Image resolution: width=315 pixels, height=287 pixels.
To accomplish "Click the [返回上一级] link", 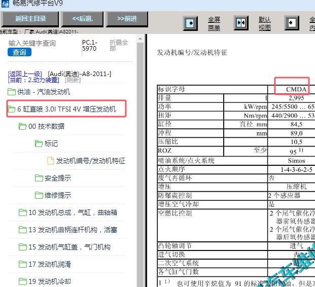I will 25,74.
